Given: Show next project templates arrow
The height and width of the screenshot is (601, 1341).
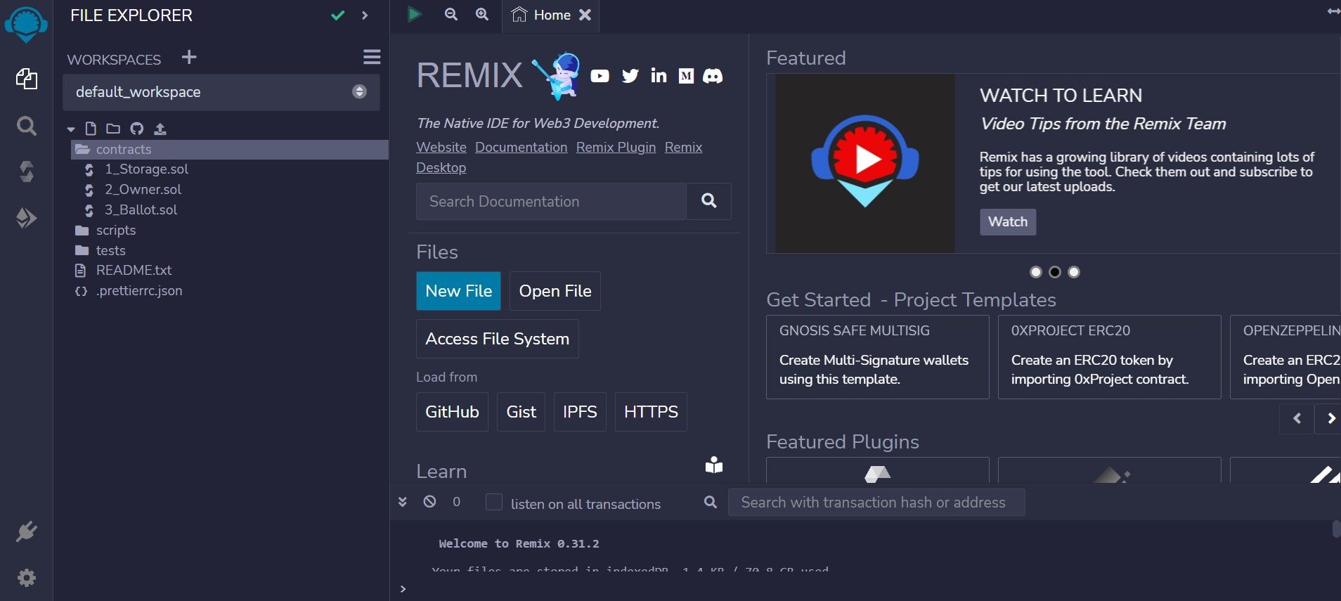Looking at the screenshot, I should 1330,418.
